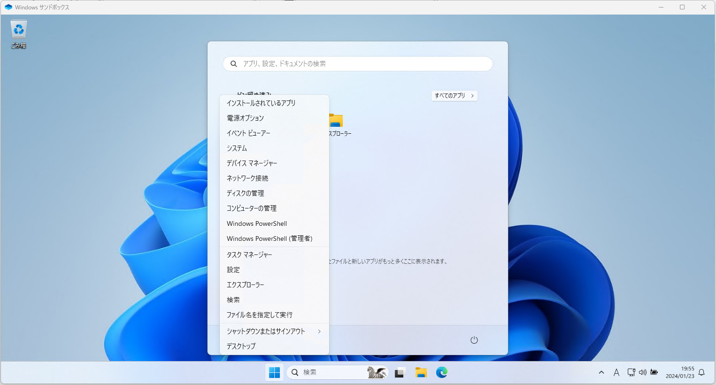Open デバイス マネージャー menu item

[274, 163]
